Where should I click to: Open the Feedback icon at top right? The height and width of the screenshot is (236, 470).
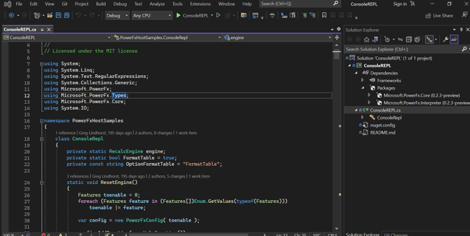[x=464, y=15]
